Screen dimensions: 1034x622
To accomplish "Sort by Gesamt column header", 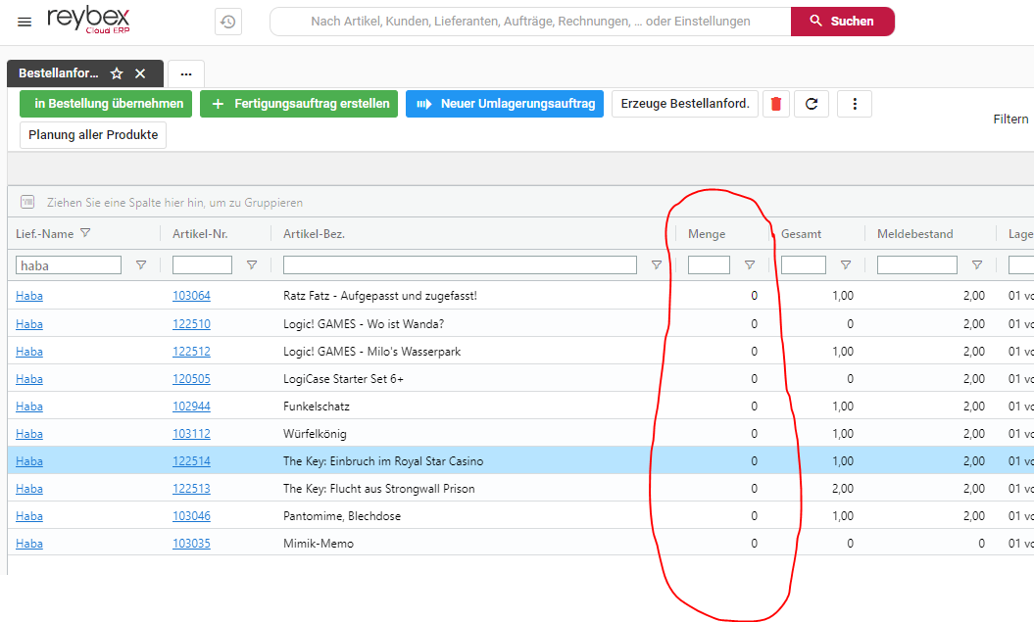I will 801,234.
